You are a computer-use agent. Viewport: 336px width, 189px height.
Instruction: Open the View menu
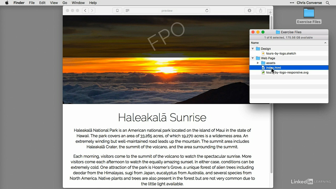point(54,3)
